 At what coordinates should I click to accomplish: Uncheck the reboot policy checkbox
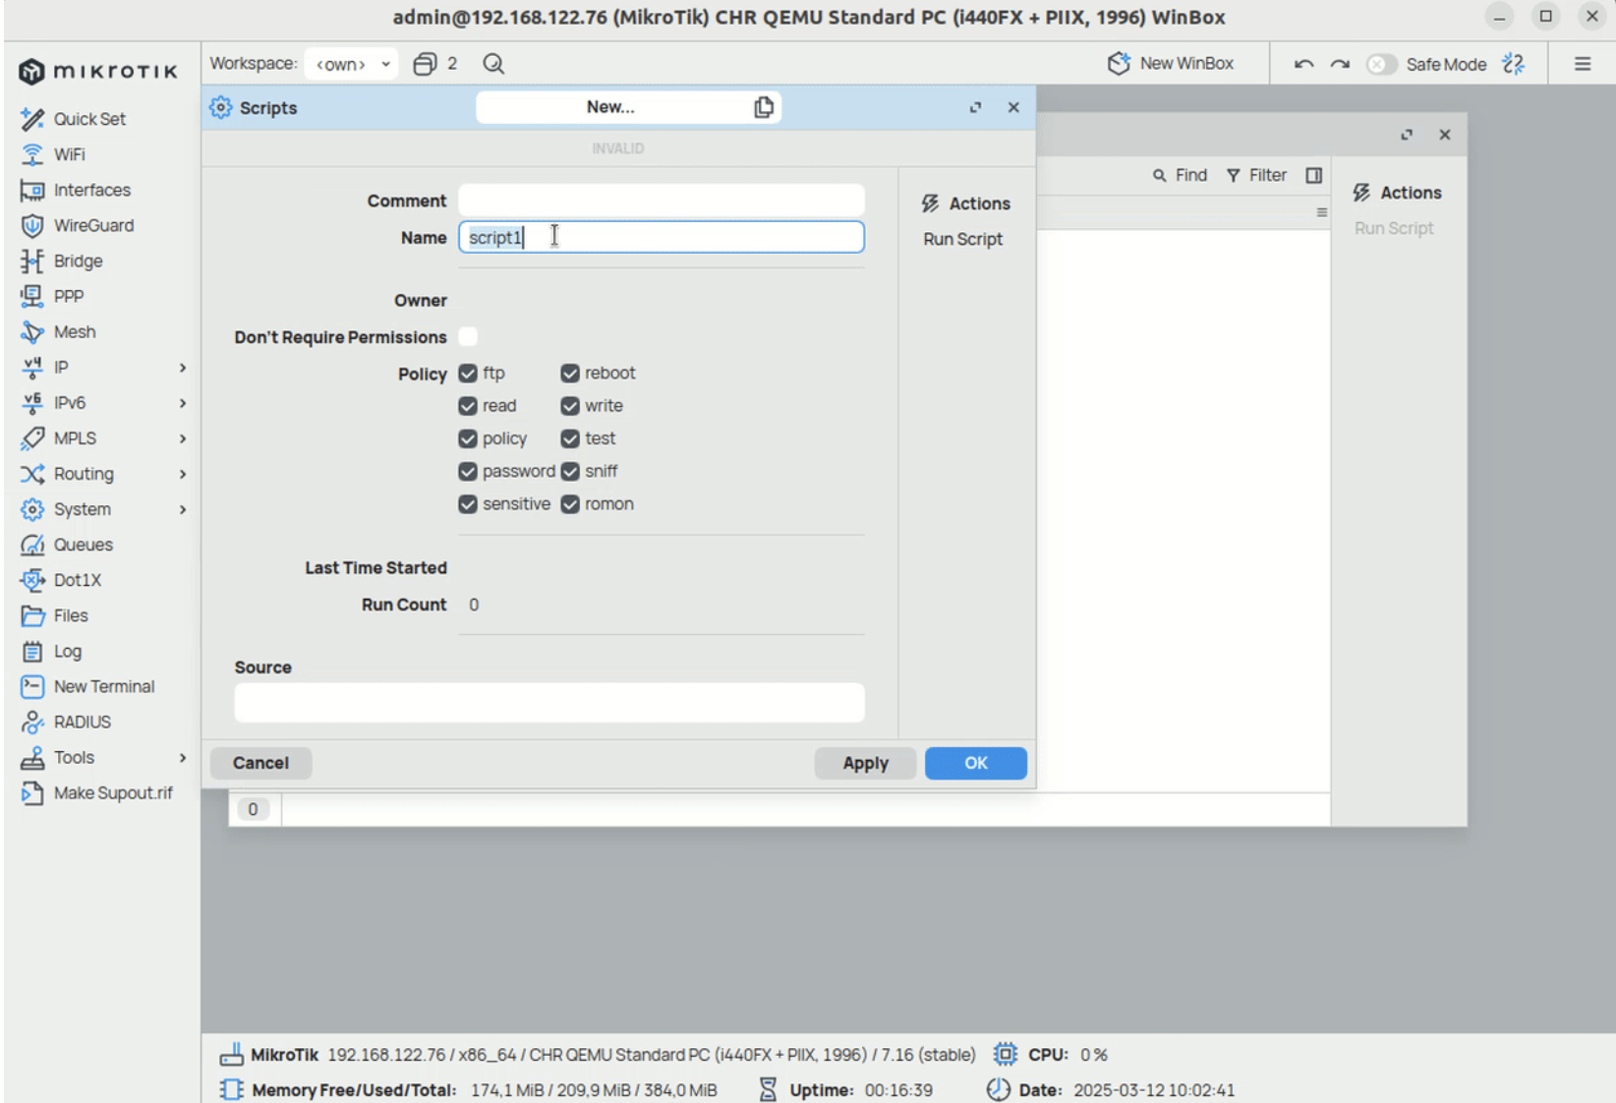click(570, 374)
